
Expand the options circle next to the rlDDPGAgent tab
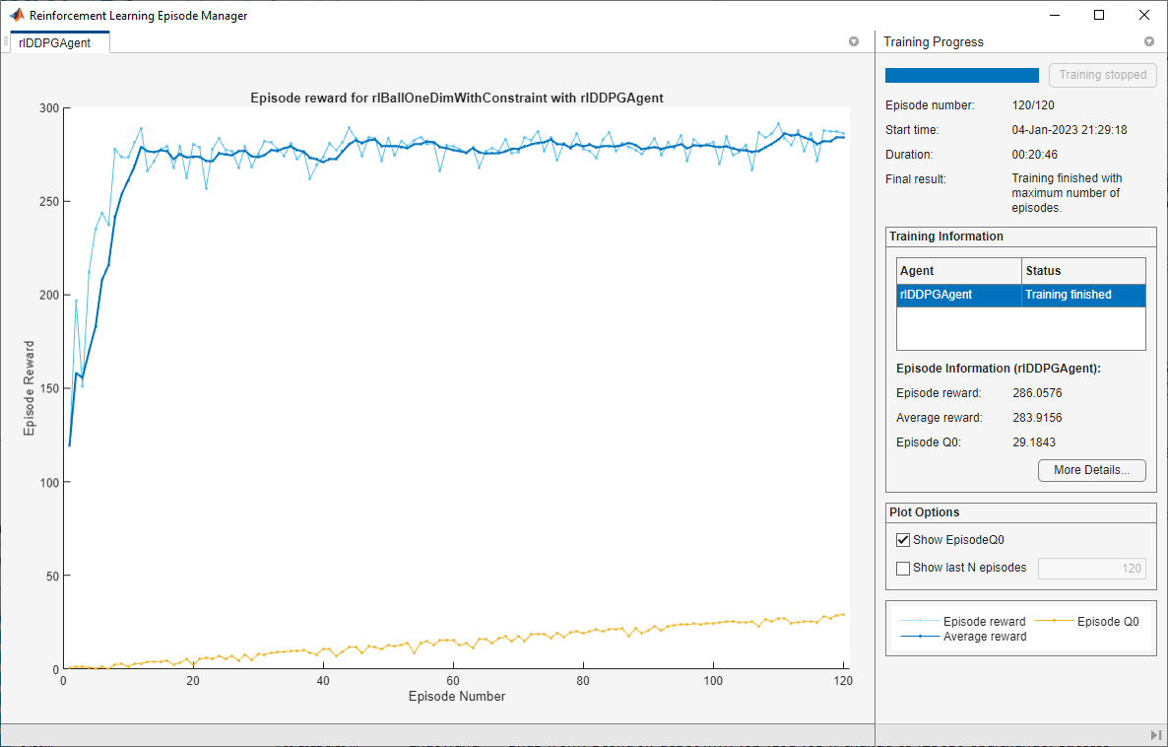point(854,41)
